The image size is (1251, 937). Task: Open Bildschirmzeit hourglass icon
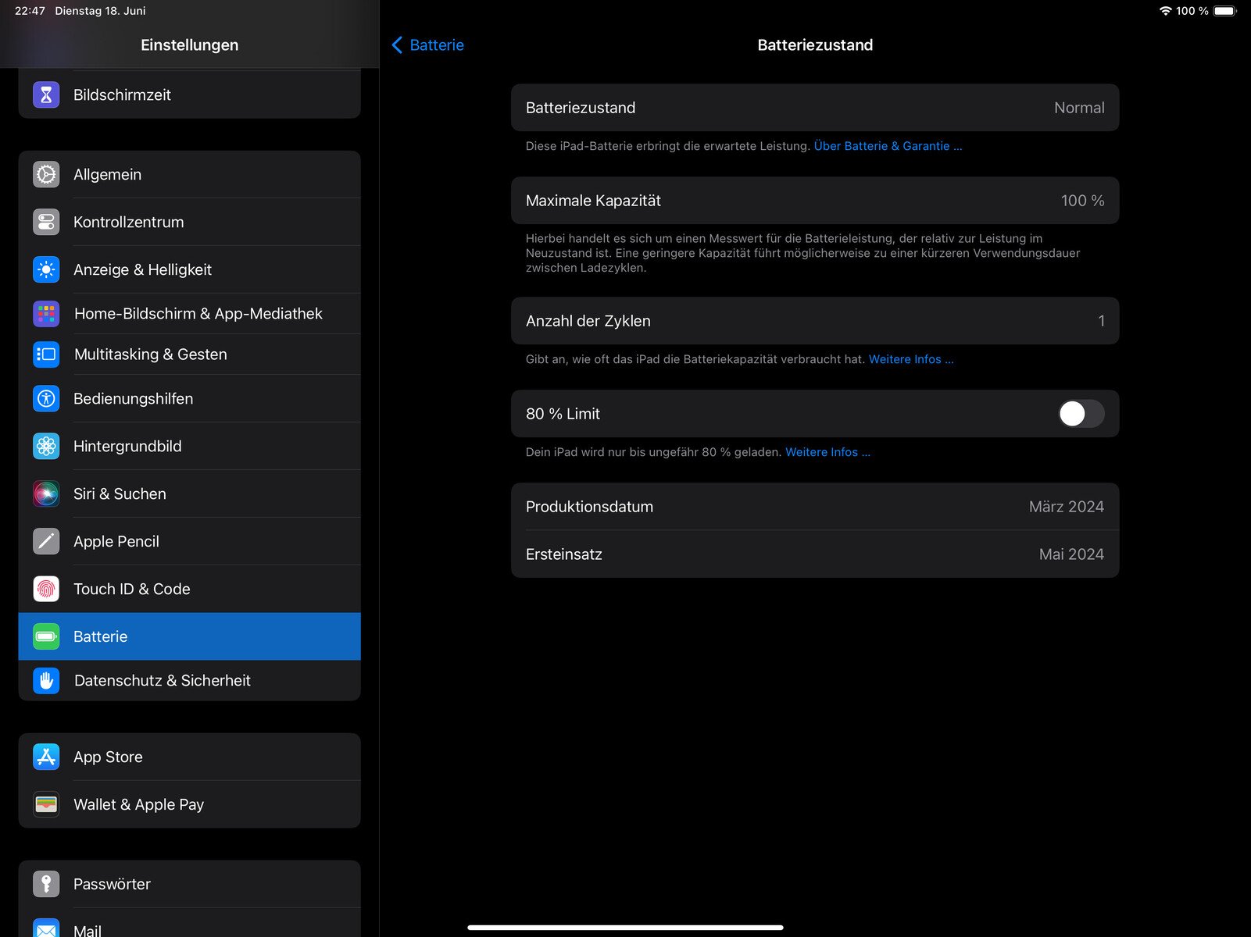tap(46, 94)
